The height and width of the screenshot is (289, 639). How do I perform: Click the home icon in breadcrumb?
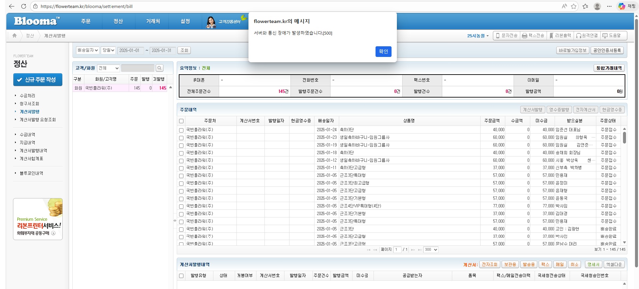pyautogui.click(x=14, y=36)
